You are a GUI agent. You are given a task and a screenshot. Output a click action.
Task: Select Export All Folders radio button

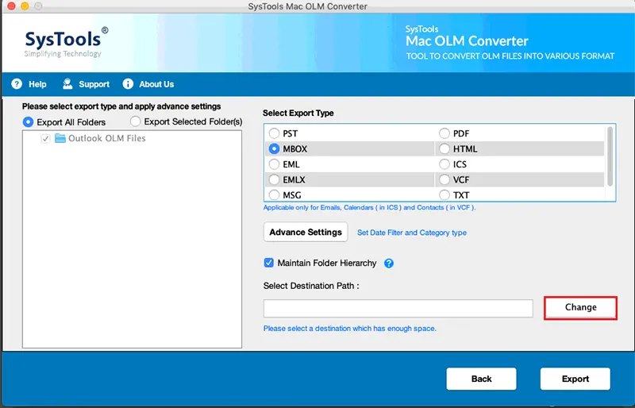tap(28, 122)
